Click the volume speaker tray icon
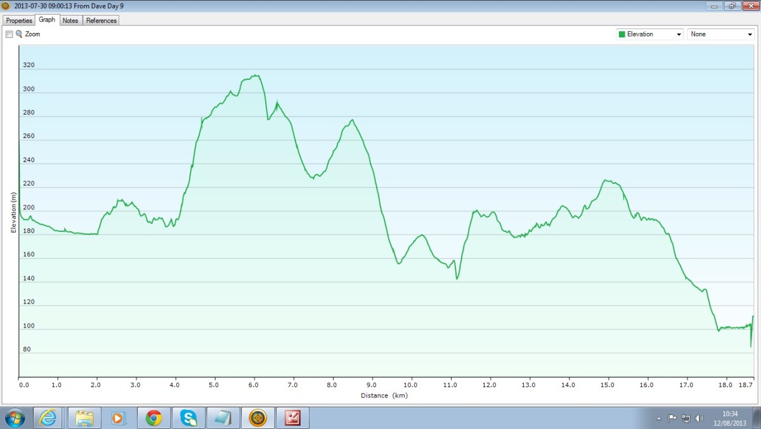This screenshot has height=429, width=761. 699,418
